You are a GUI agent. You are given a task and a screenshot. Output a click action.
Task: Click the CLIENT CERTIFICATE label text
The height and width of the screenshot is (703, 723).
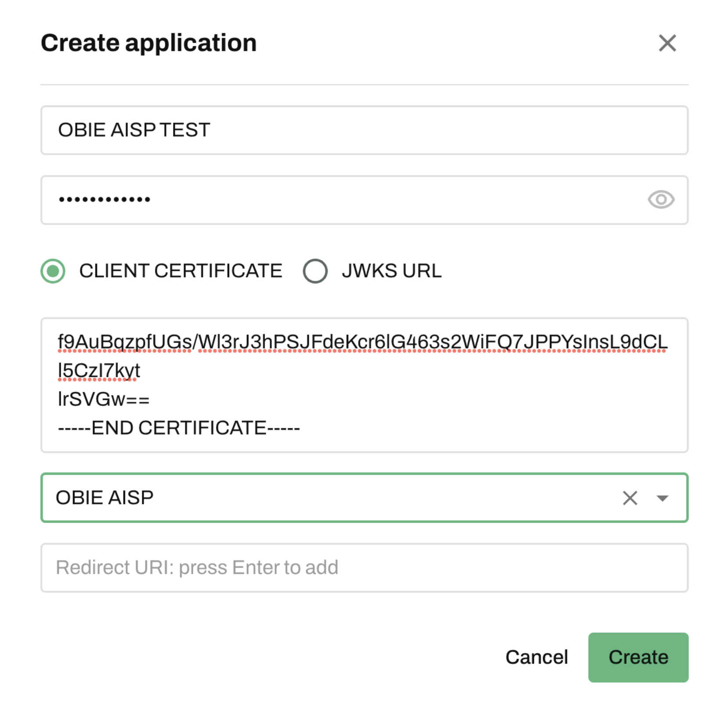coord(181,271)
